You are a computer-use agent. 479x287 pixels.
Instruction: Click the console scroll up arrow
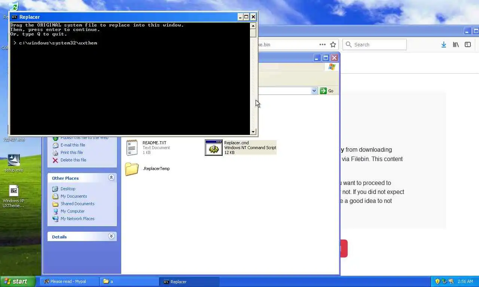(253, 26)
